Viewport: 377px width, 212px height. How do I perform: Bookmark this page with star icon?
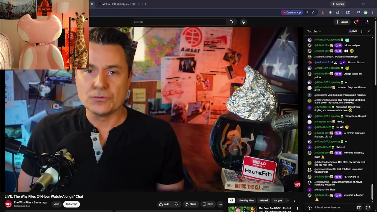pyautogui.click(x=313, y=12)
